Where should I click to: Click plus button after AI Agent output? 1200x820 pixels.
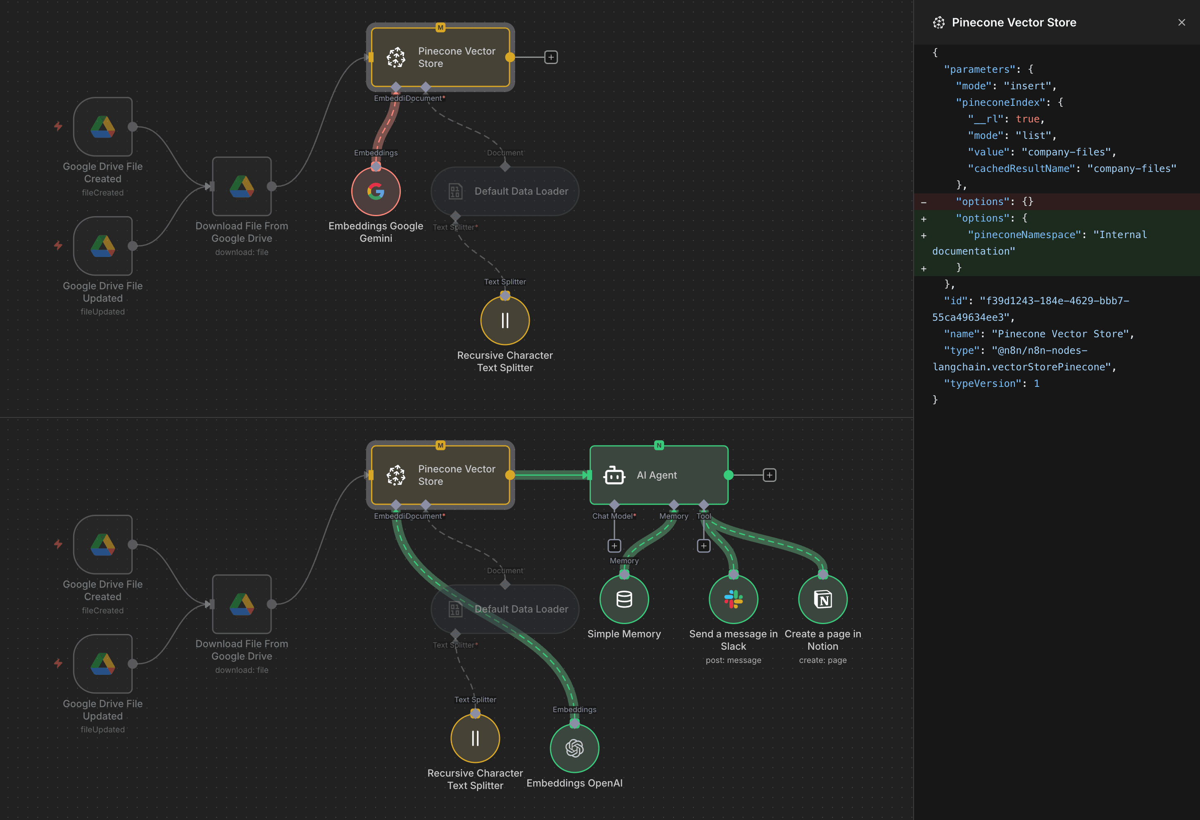[x=769, y=475]
